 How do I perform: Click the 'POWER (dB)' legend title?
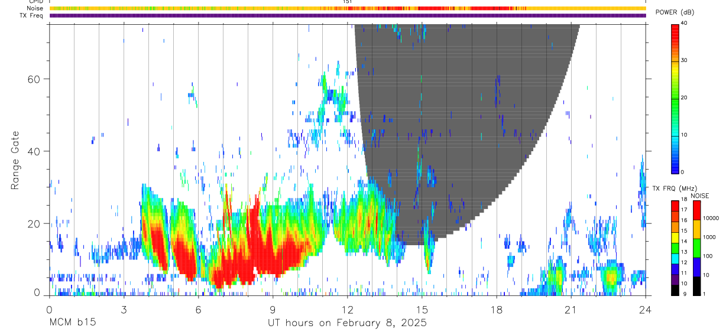tap(675, 12)
